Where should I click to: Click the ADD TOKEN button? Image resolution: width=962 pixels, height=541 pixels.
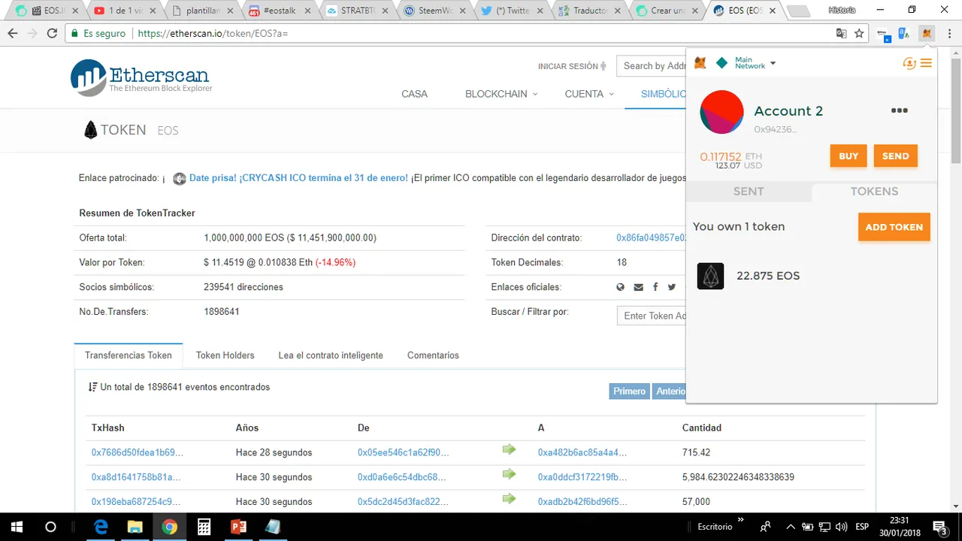894,227
